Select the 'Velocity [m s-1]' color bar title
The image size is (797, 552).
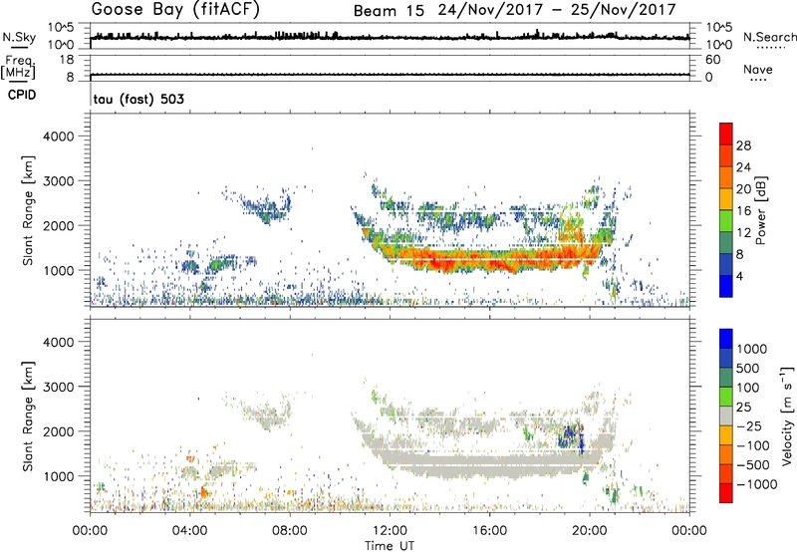[787, 415]
